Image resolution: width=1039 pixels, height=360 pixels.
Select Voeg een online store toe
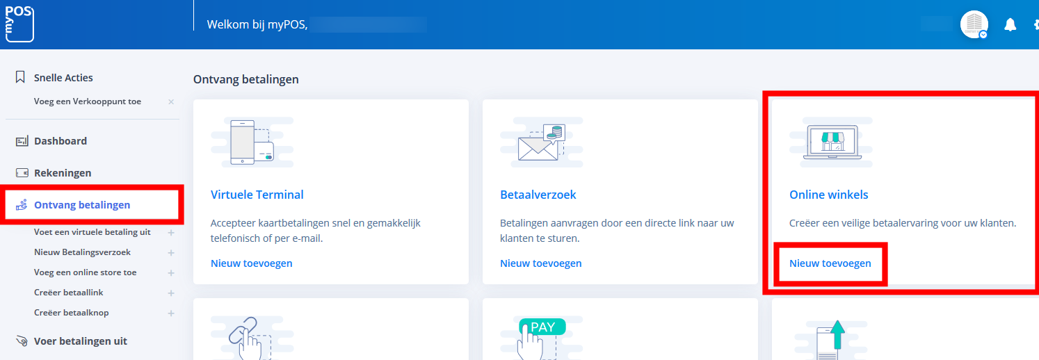coord(85,272)
